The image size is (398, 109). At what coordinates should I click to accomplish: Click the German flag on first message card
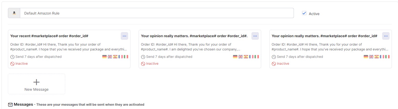pyautogui.click(x=104, y=57)
